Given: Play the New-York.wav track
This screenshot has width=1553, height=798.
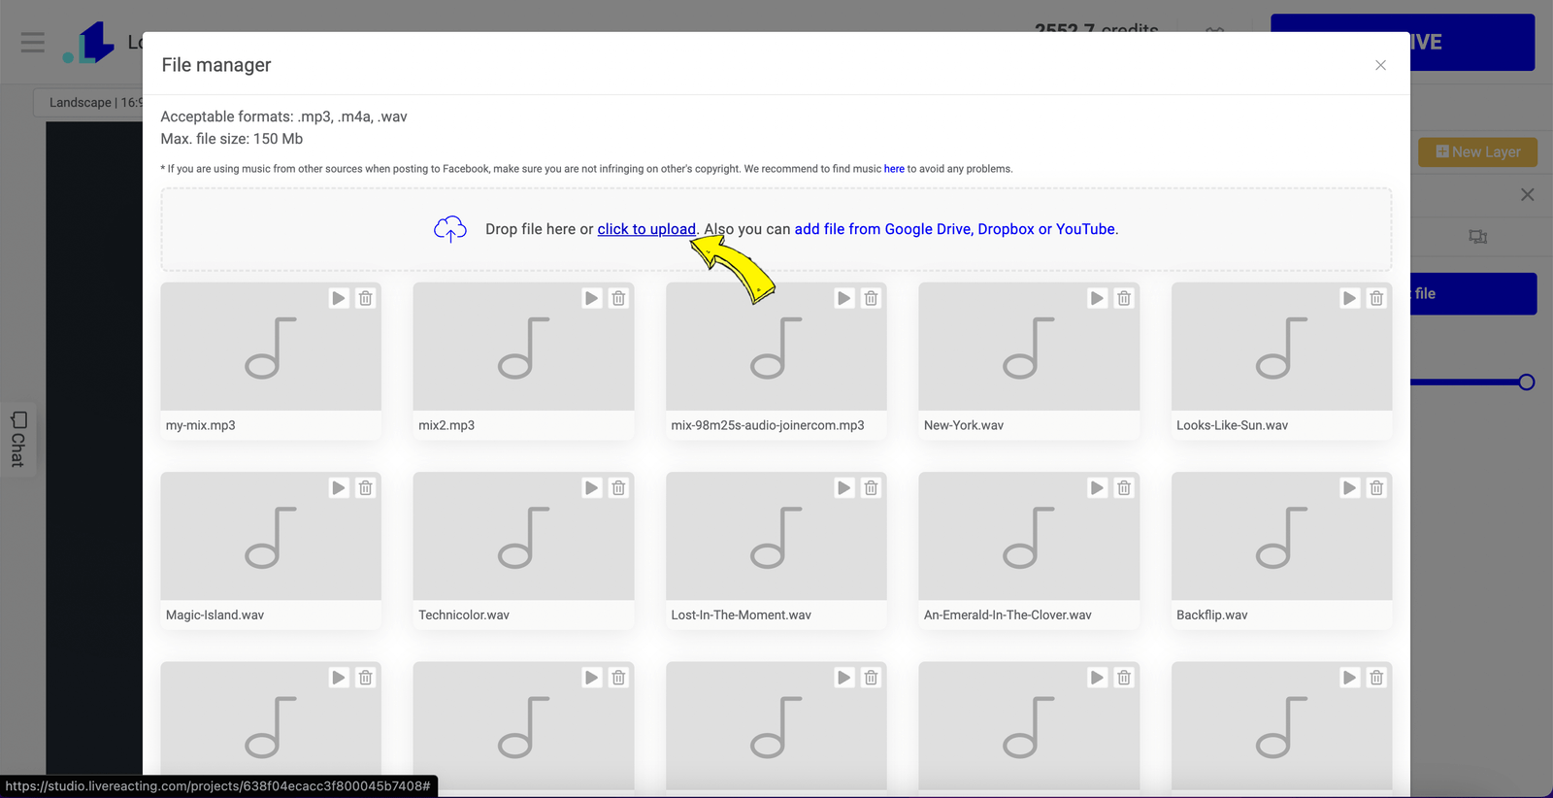Looking at the screenshot, I should (1097, 298).
